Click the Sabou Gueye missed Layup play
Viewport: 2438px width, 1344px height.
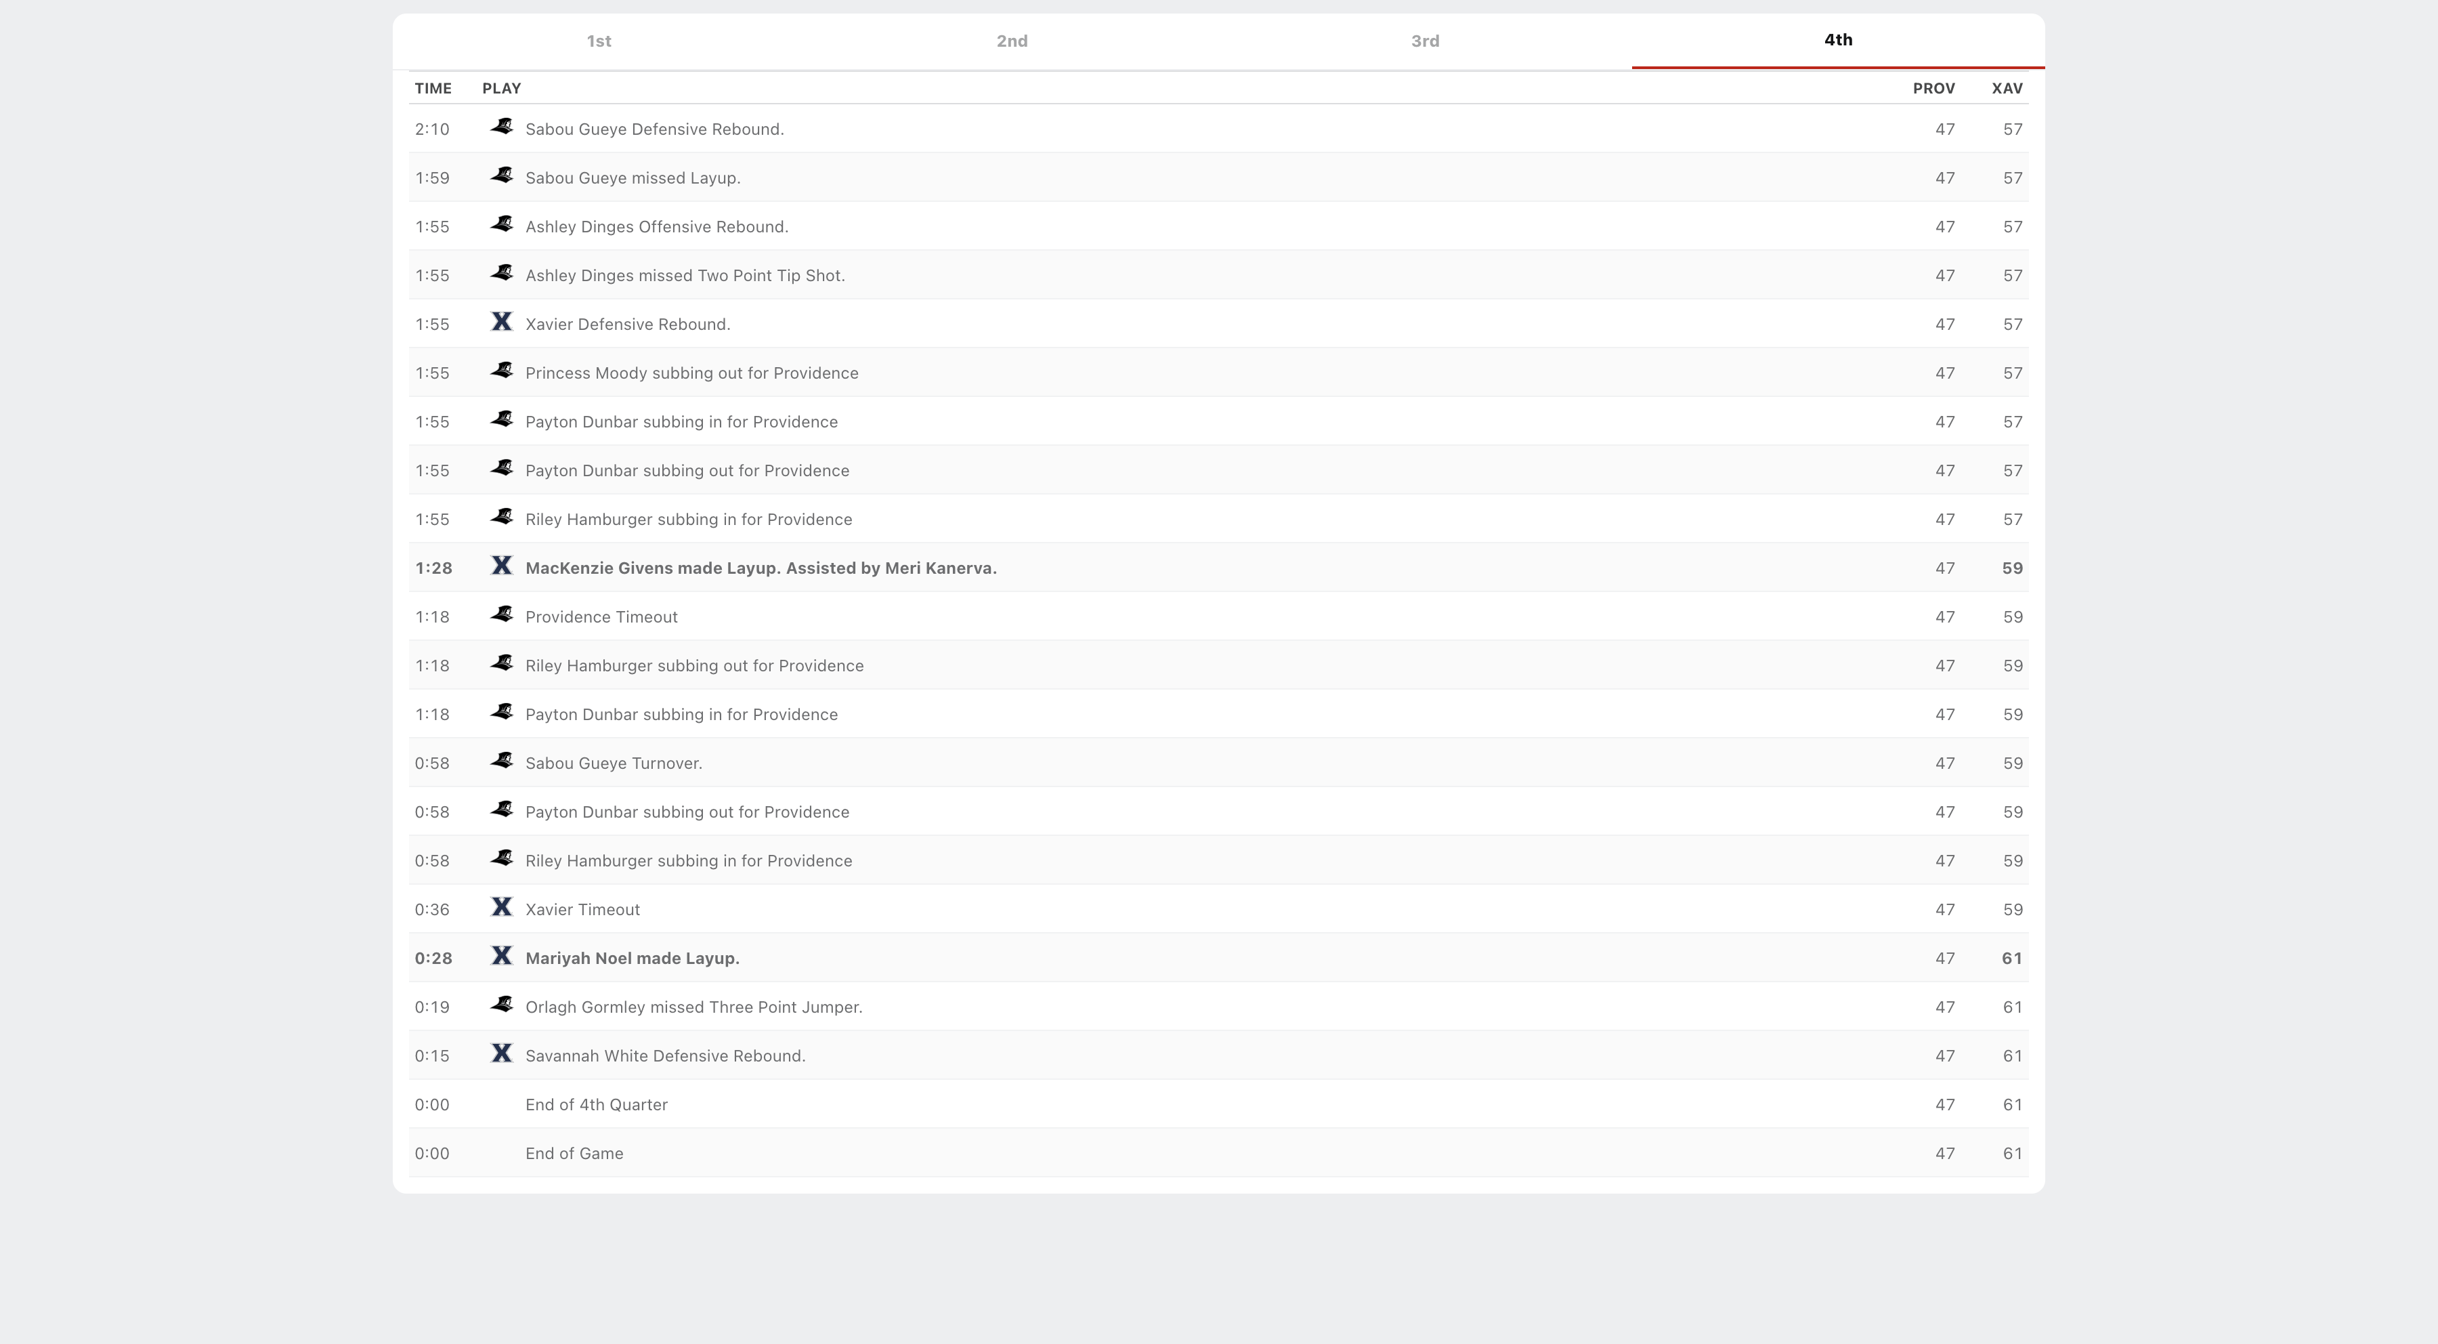click(x=633, y=178)
